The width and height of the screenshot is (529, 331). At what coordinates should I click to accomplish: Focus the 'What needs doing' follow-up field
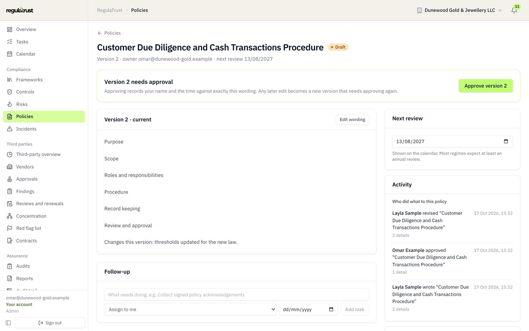pyautogui.click(x=236, y=295)
